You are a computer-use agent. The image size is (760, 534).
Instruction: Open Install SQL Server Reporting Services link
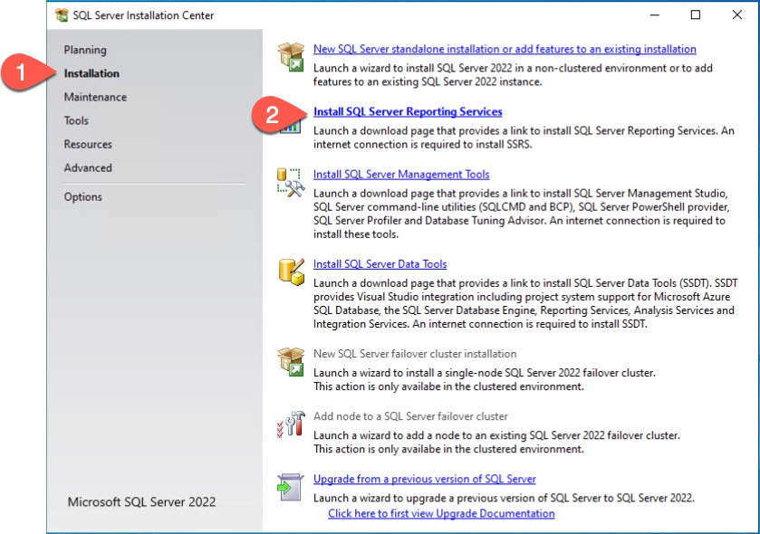[x=408, y=111]
